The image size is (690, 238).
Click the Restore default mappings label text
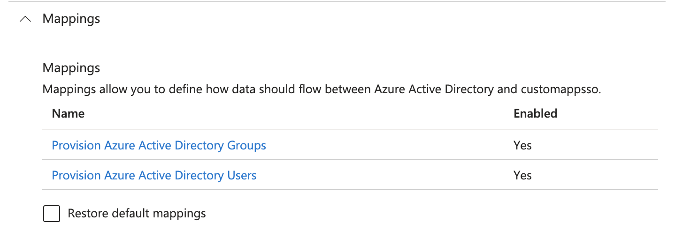tap(137, 214)
